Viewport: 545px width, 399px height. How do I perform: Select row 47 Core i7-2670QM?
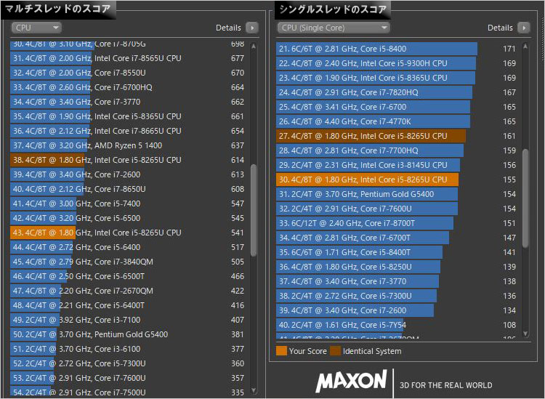127,291
